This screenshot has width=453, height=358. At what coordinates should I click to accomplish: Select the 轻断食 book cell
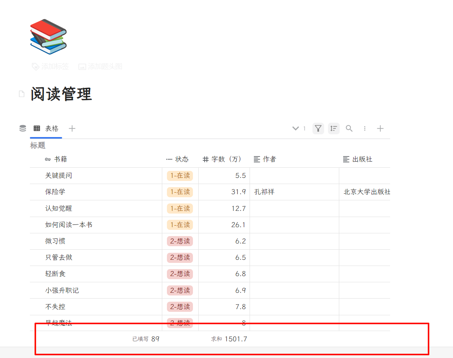tap(96, 274)
